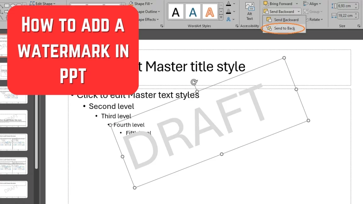Increase shape width with the up spinner
The width and height of the screenshot is (363, 204).
tap(356, 14)
